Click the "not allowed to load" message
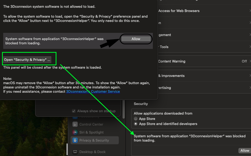Image resolution: width=251 pixels, height=156 pixels. 49,6
